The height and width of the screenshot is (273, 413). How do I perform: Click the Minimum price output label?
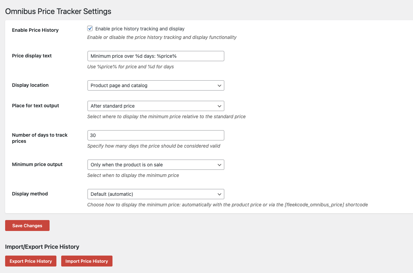[x=37, y=164]
